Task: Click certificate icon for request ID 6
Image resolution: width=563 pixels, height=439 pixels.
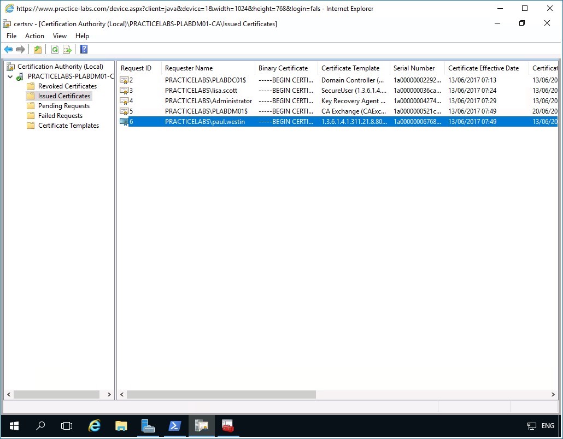Action: [x=124, y=122]
